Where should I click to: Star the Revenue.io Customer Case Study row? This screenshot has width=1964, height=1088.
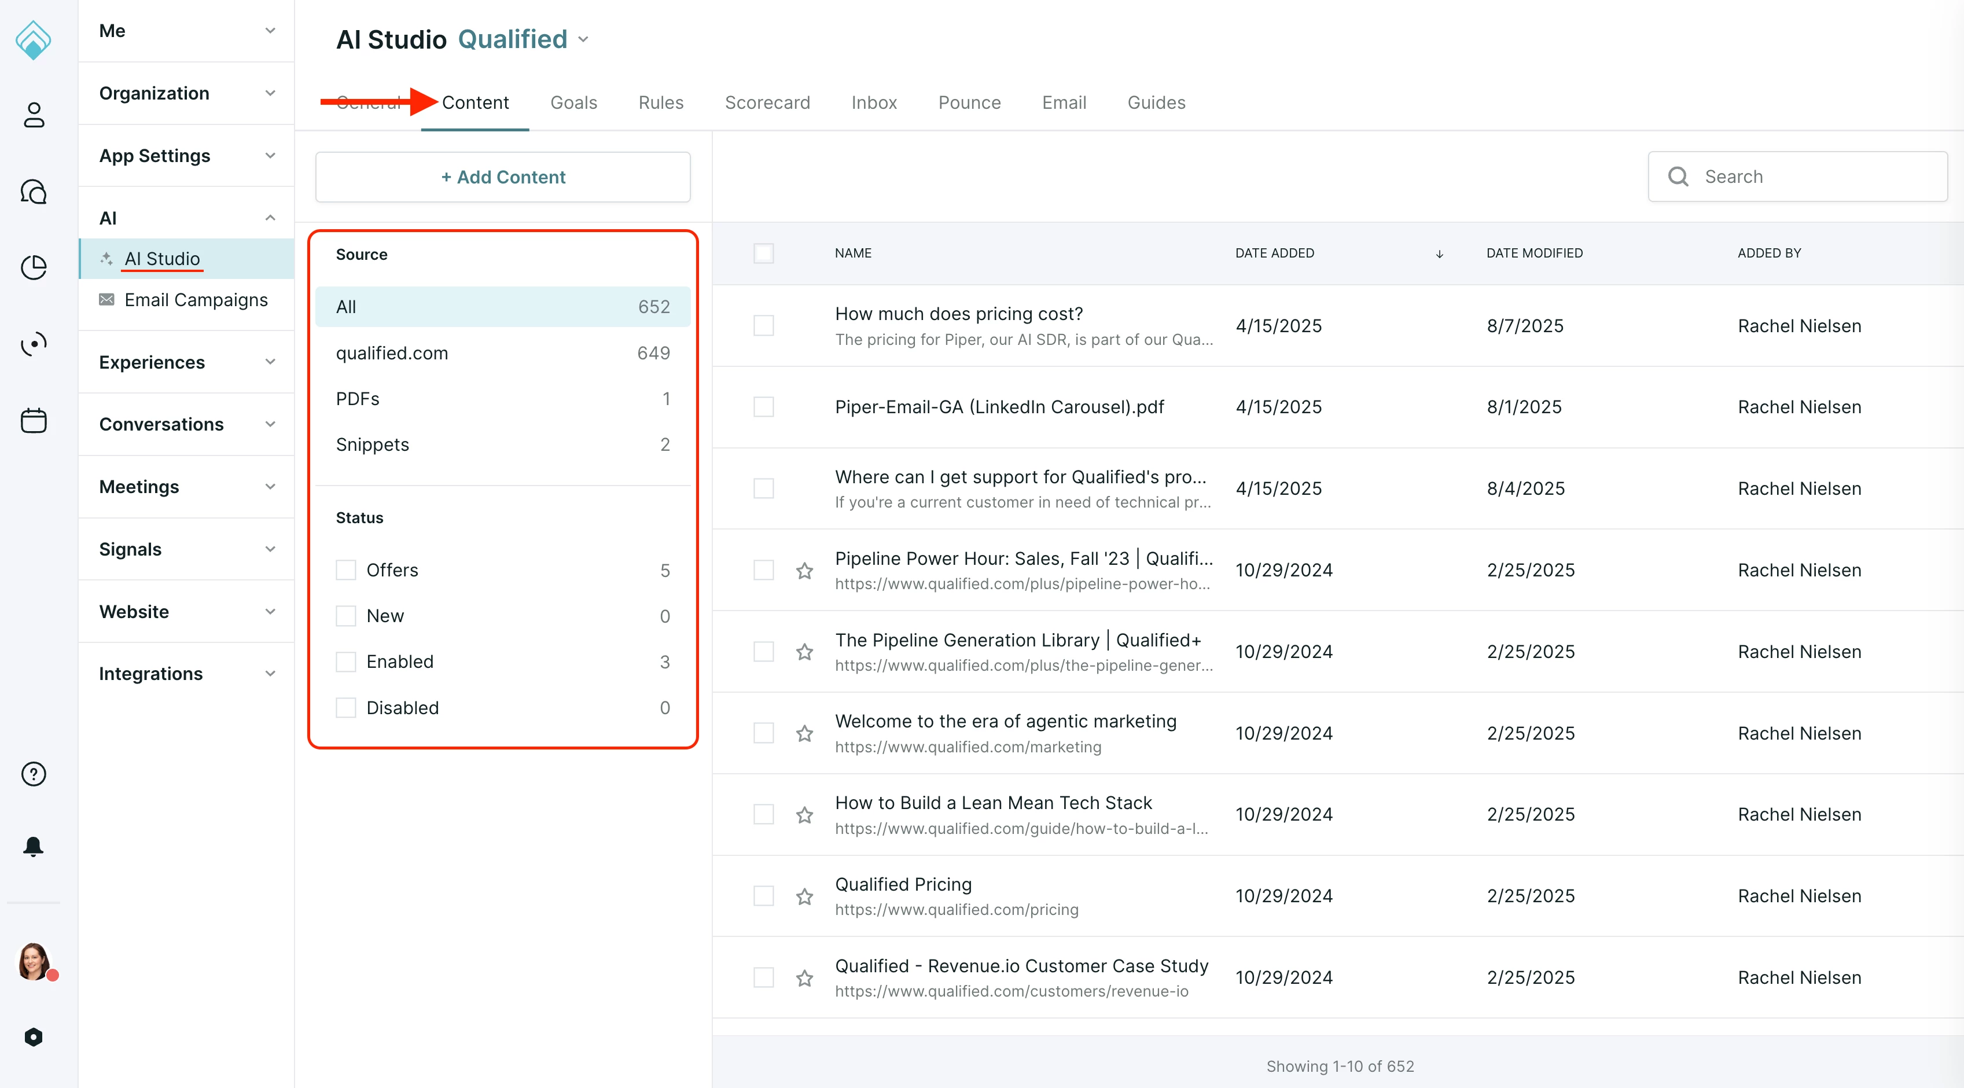coord(804,978)
